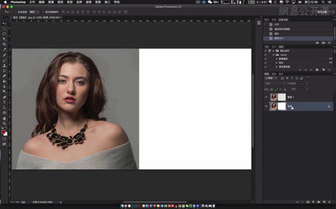Expand the 新建图层 action

tap(277, 59)
